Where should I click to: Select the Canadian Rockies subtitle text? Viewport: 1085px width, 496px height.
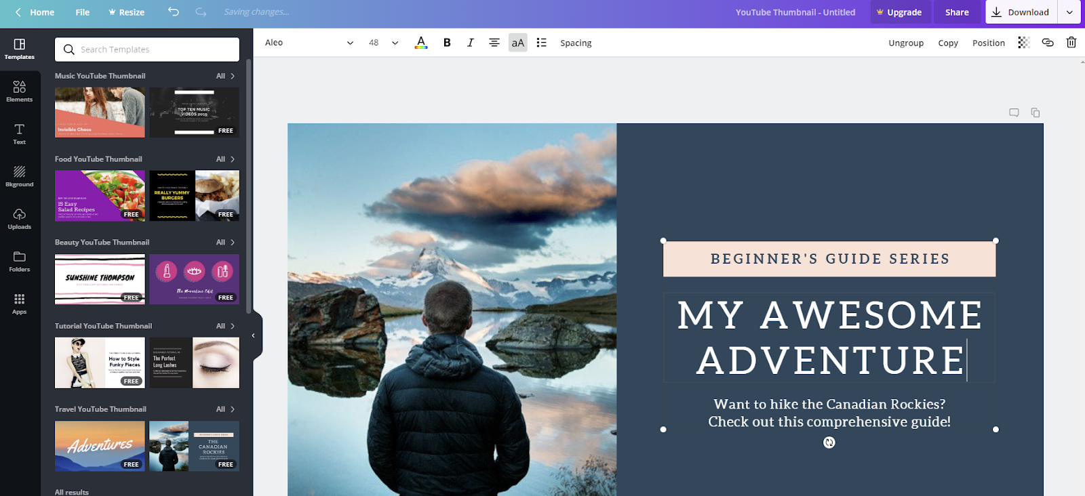[x=829, y=413]
